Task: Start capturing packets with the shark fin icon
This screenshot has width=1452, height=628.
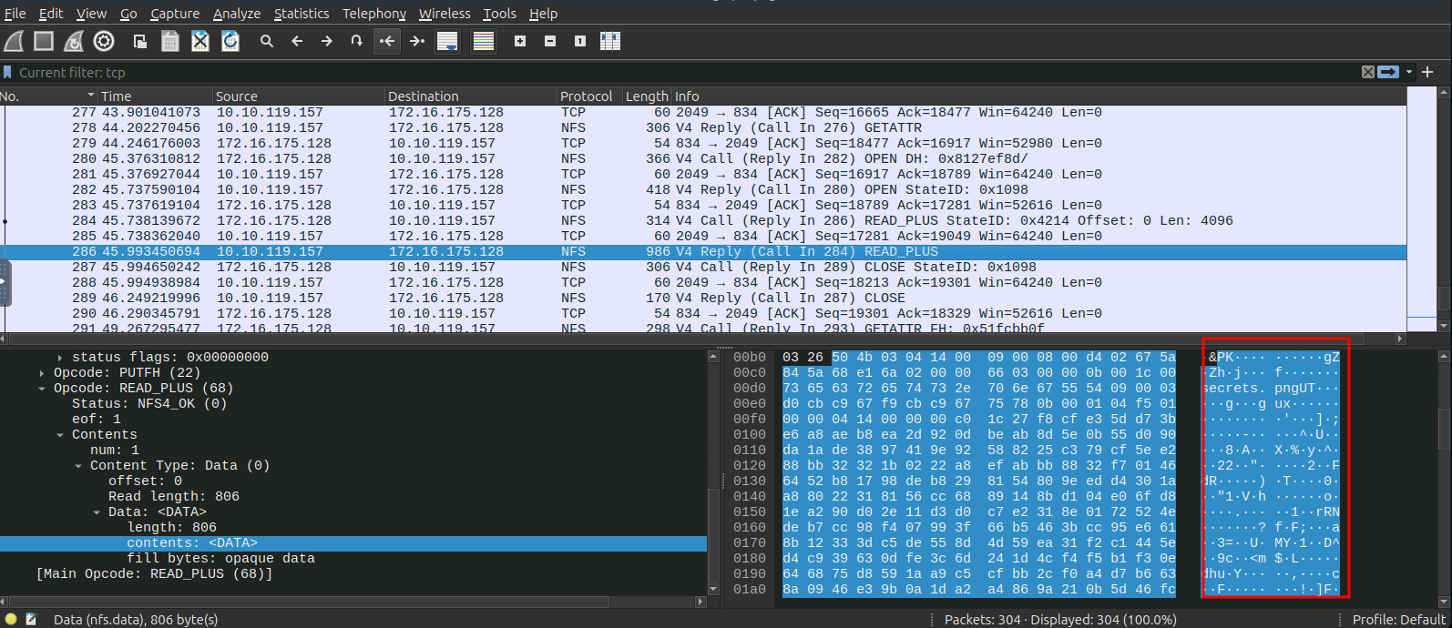Action: 14,41
